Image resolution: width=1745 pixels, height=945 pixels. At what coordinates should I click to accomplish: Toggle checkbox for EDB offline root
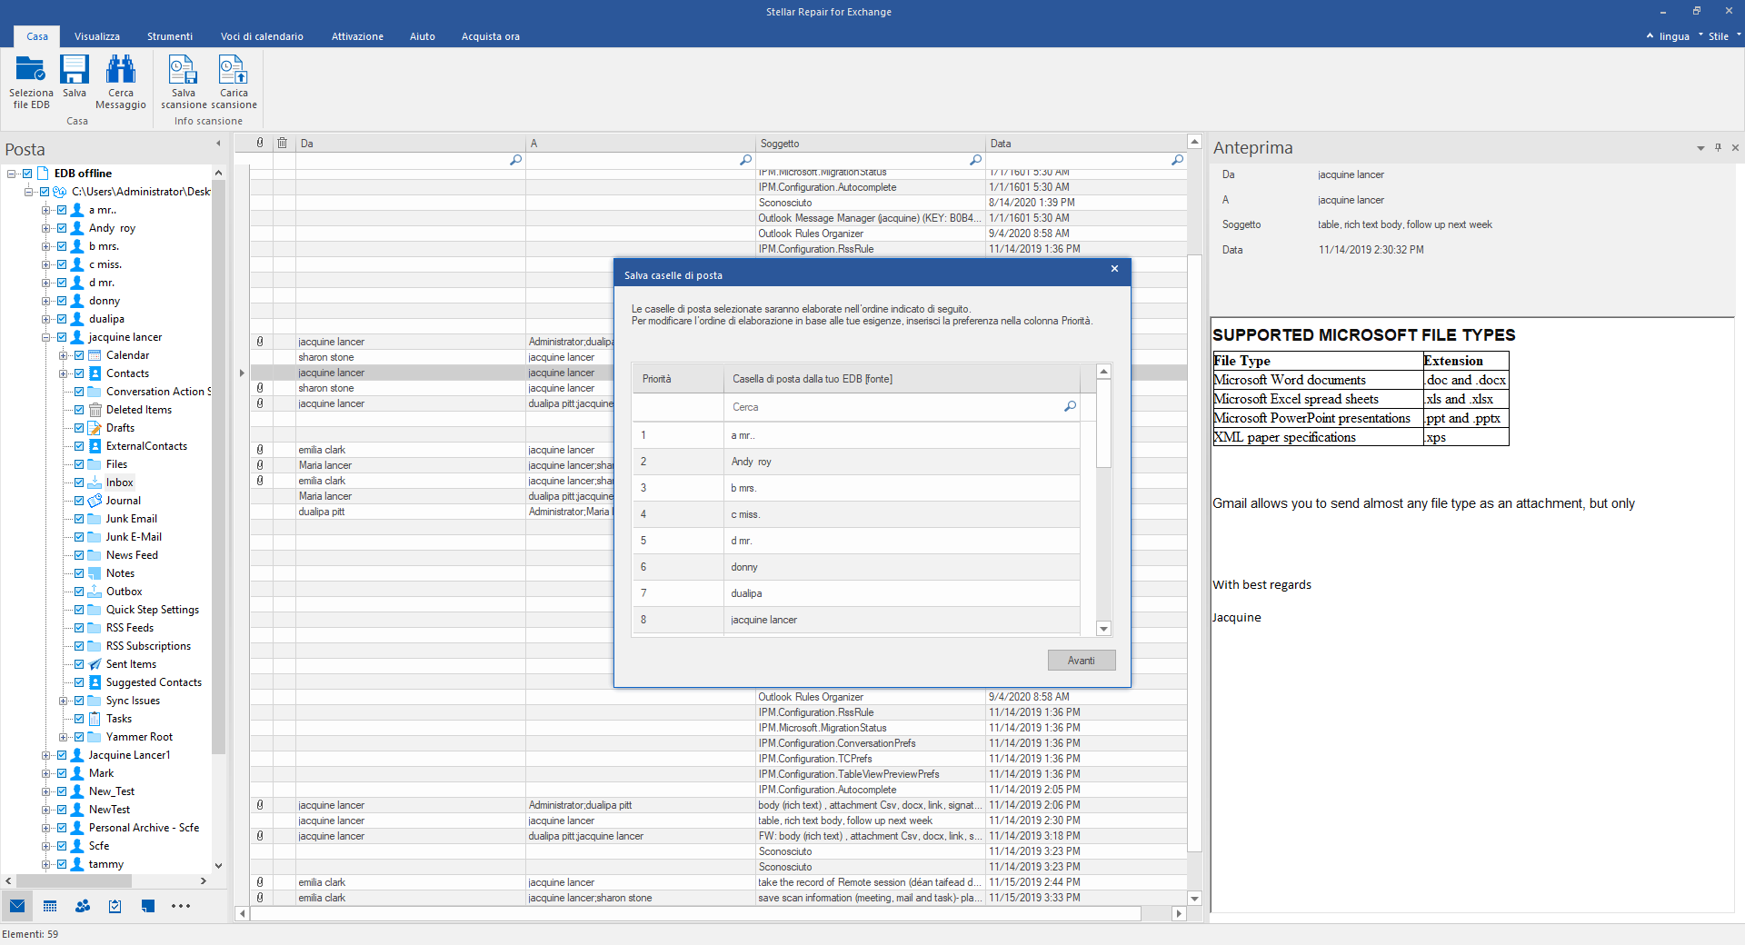tap(27, 174)
